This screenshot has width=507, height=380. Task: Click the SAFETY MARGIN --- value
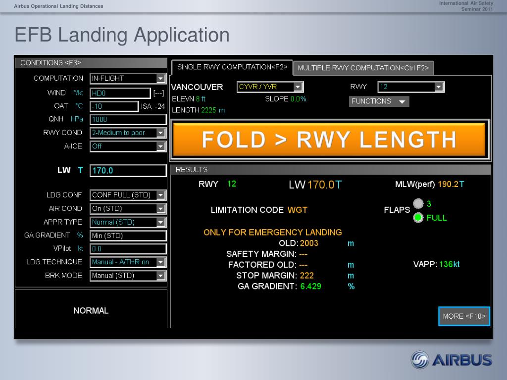[304, 254]
